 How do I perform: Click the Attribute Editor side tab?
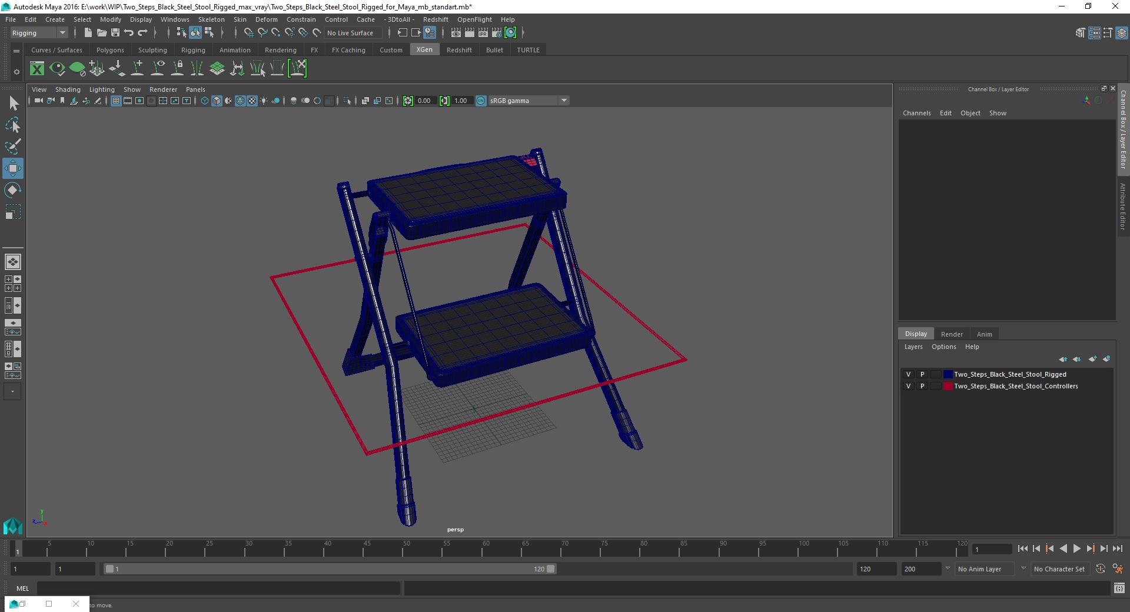tap(1123, 206)
